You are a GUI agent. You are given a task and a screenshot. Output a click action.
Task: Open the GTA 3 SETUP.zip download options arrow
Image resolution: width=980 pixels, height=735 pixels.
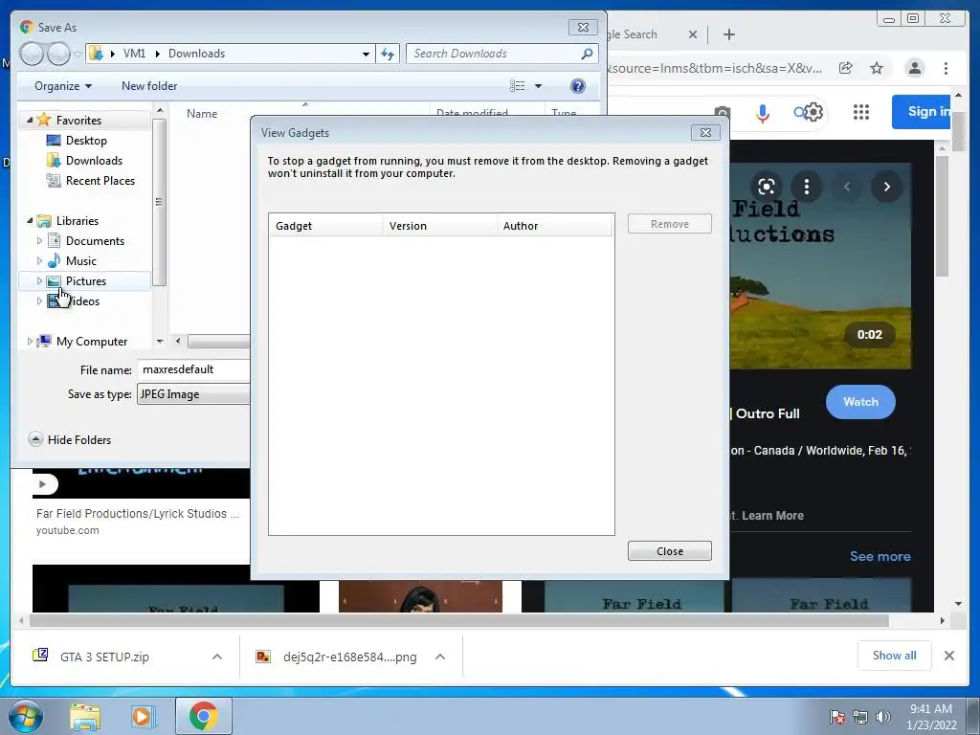click(217, 657)
